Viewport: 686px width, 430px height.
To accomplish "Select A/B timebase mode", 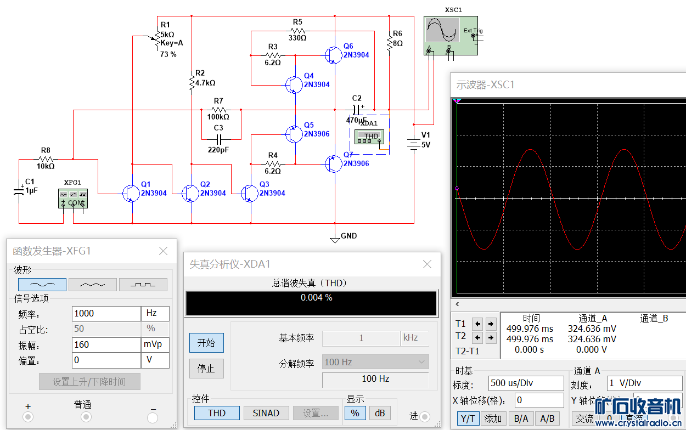I will point(548,418).
